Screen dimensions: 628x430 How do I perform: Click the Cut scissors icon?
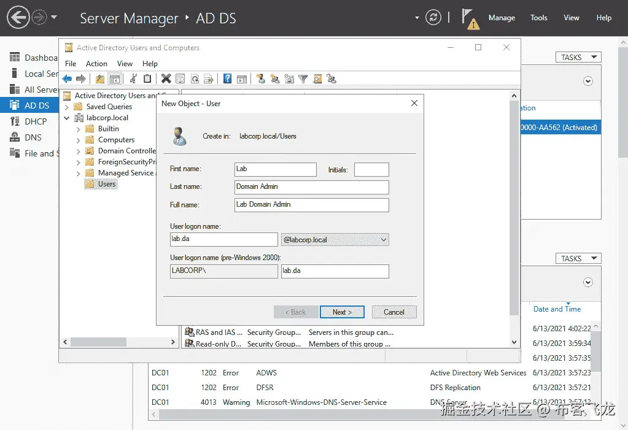point(133,79)
